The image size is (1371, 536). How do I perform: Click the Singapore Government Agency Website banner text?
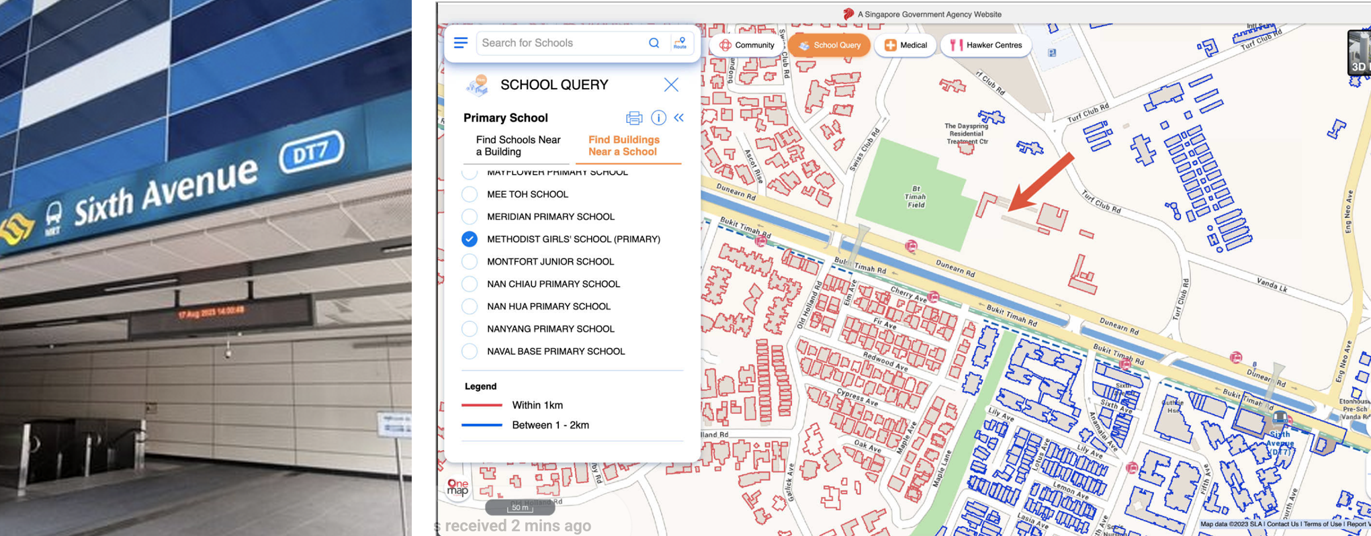pos(929,14)
